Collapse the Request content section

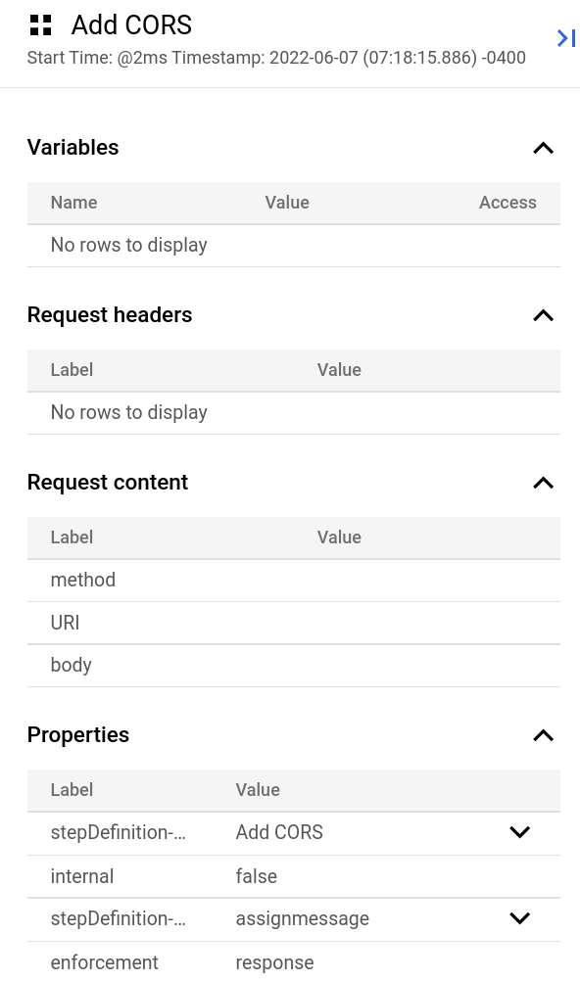tap(543, 483)
